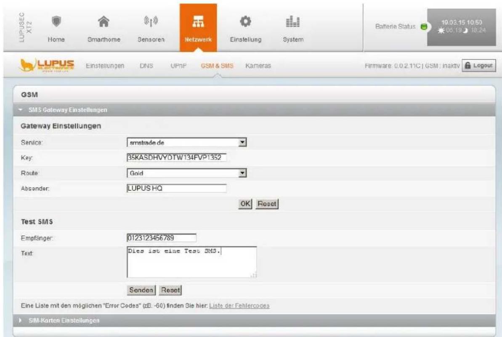Click into the Key input field
The image size is (502, 337).
tap(177, 157)
